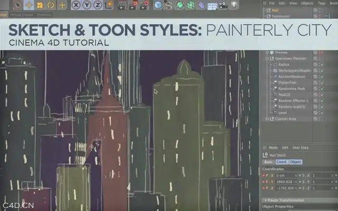Disable SkyScrappersShader enable checkmark
Screen dimensions: 338x211
point(322,71)
